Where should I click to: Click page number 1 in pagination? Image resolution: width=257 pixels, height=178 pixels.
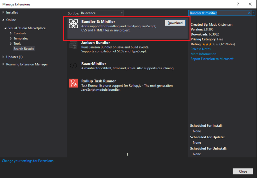[127, 155]
